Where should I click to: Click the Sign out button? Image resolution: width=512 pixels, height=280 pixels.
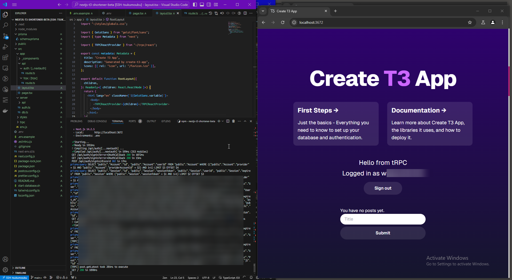tap(383, 188)
